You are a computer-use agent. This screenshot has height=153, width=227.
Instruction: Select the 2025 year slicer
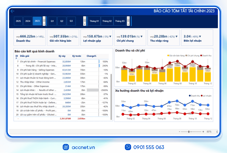(18, 21)
